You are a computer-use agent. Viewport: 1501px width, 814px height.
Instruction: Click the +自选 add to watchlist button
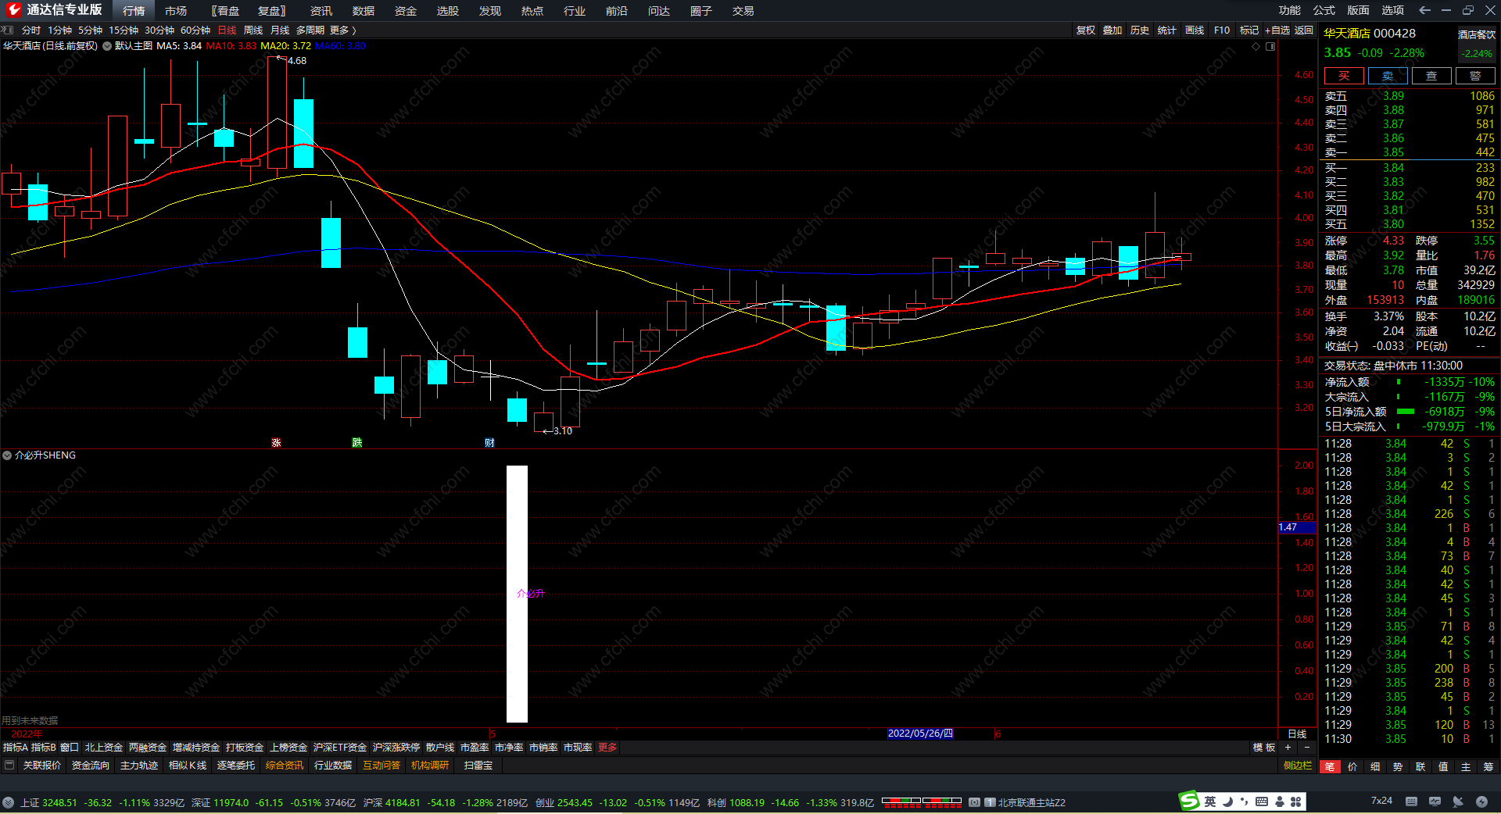point(1277,30)
